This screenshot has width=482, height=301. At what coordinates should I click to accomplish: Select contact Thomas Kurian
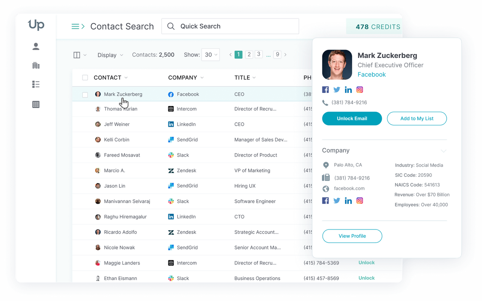coord(120,109)
